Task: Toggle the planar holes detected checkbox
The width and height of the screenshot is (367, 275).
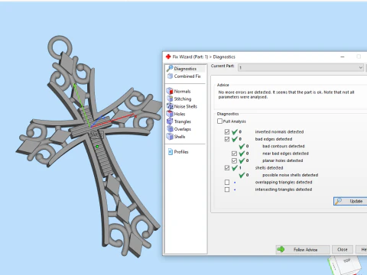Action: coord(234,160)
